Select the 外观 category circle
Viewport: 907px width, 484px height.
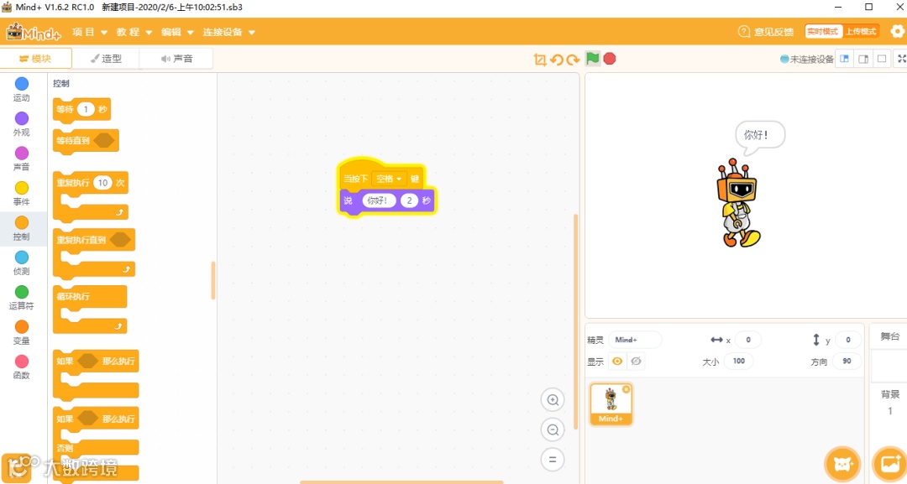pos(21,118)
